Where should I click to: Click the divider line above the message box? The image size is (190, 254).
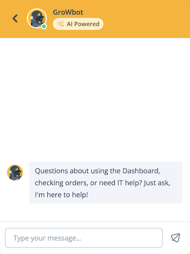point(95,221)
